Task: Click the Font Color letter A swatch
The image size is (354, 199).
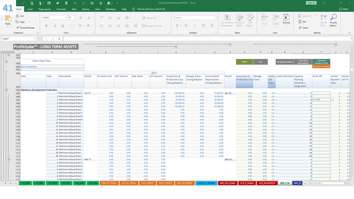Action: tap(88, 26)
